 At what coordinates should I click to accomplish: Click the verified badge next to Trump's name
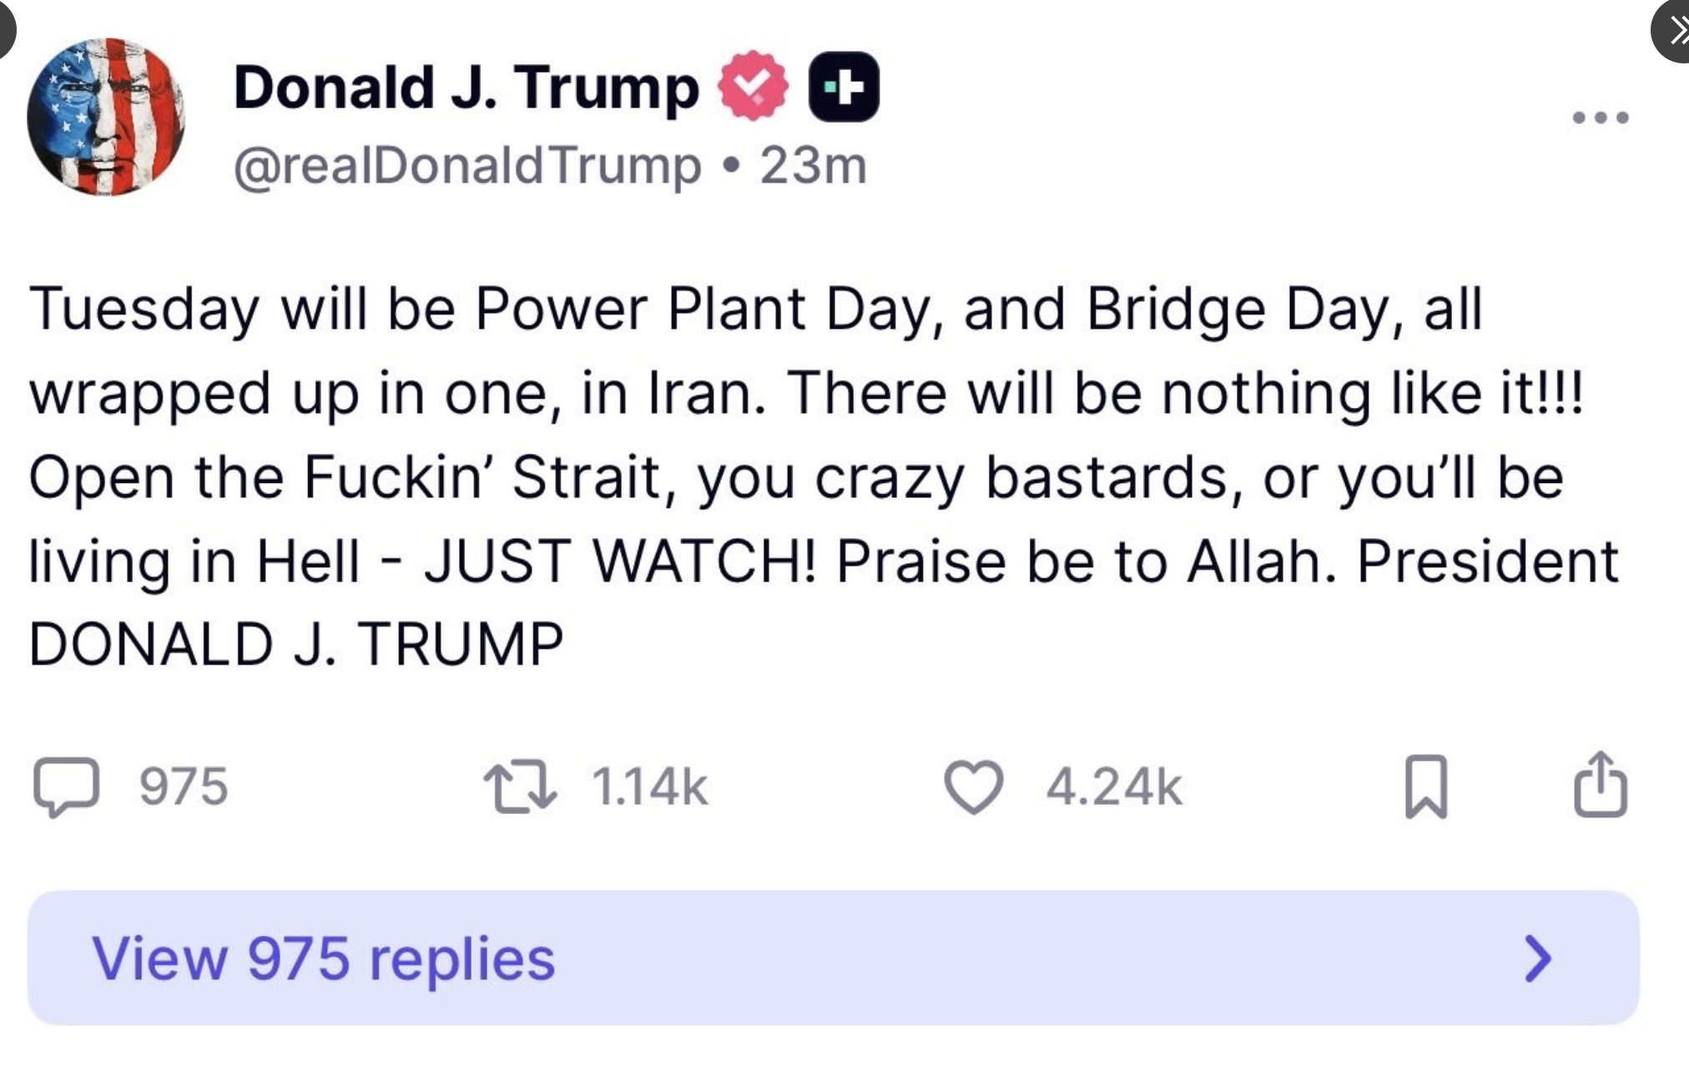point(751,85)
